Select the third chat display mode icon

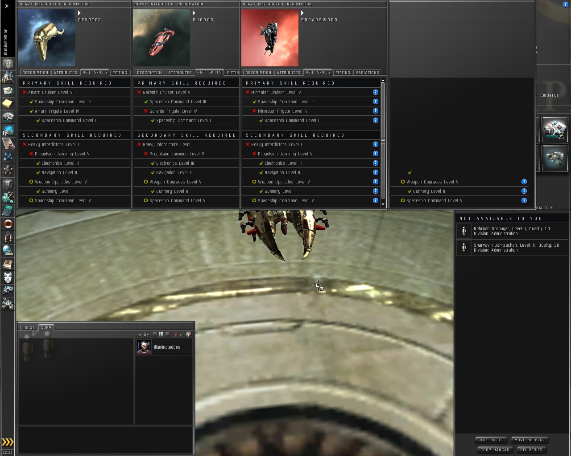pyautogui.click(x=167, y=334)
